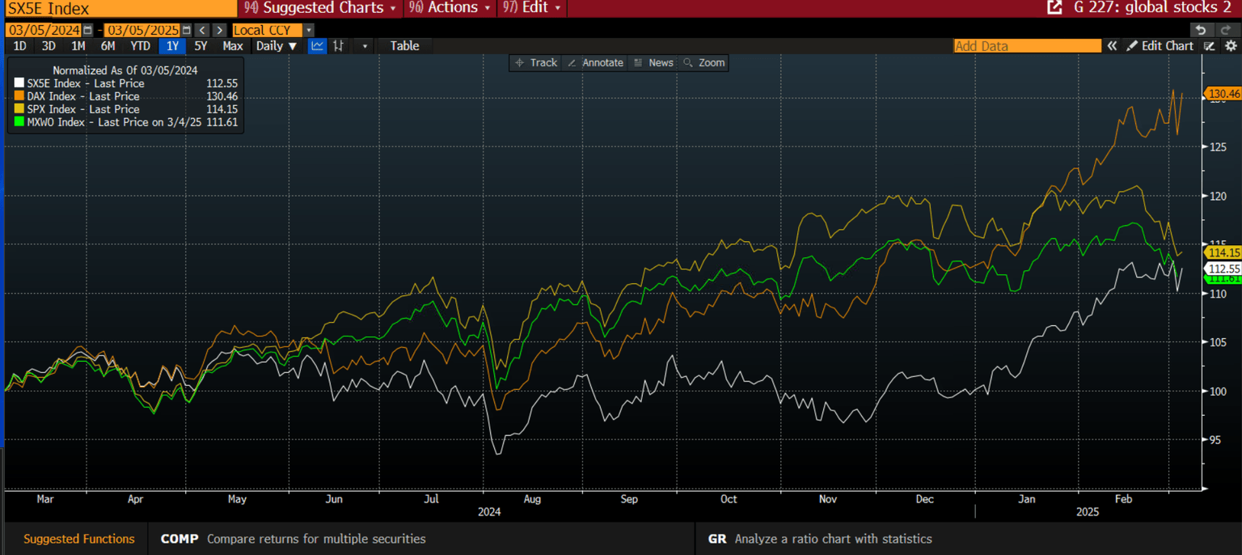Image resolution: width=1242 pixels, height=555 pixels.
Task: Click the chart notes pencil-square icon
Action: tap(1209, 46)
